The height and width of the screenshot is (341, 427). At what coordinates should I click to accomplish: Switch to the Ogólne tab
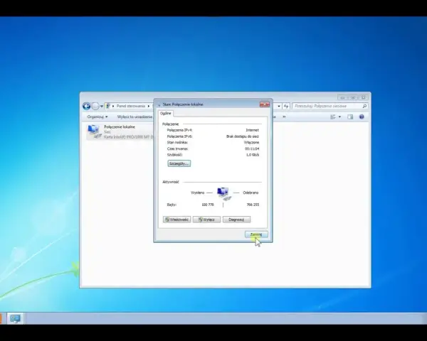click(x=166, y=114)
